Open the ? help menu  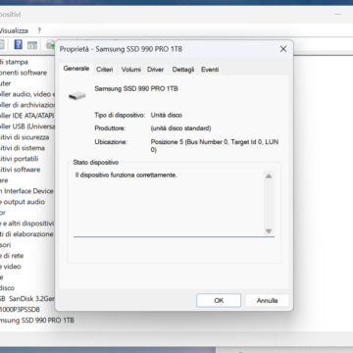pos(39,30)
